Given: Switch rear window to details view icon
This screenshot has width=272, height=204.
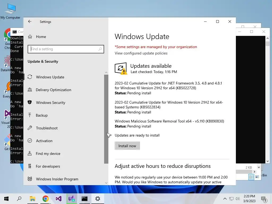Looking at the screenshot, I should [x=251, y=177].
